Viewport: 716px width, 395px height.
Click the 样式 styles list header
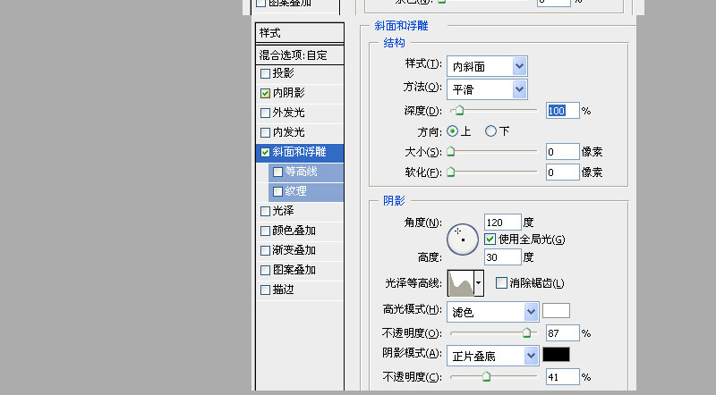coord(300,33)
